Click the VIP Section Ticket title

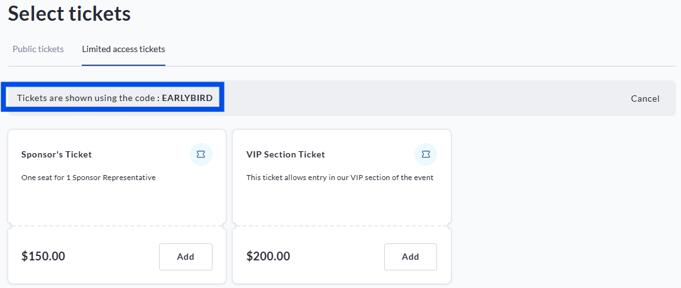[285, 154]
